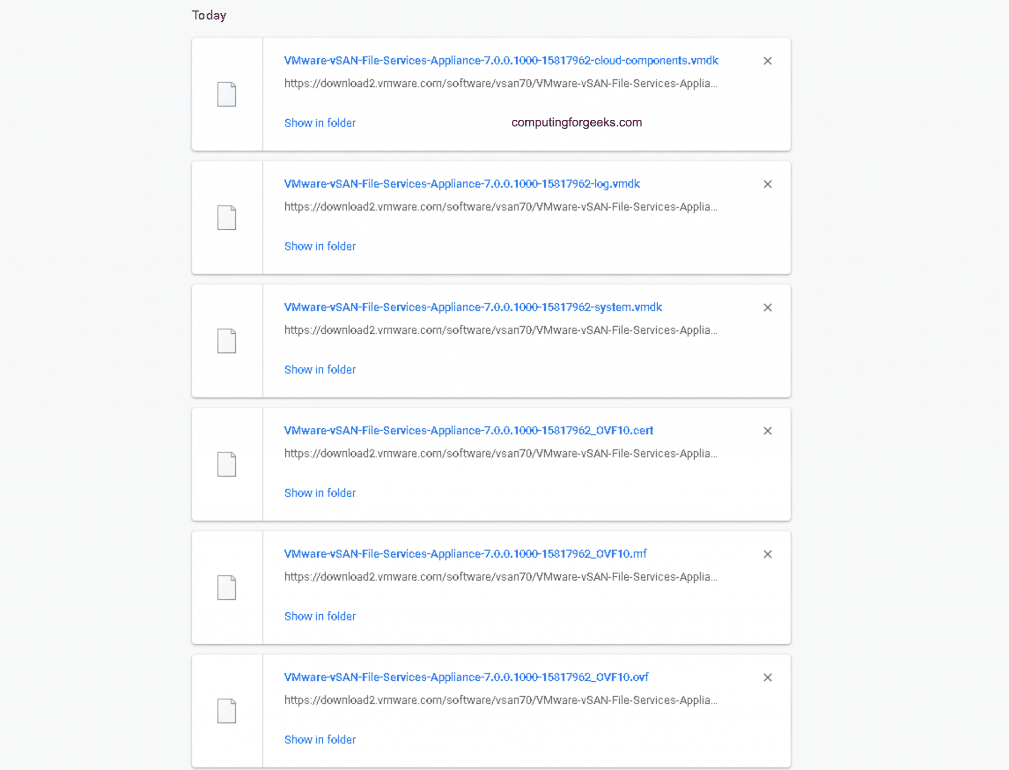
Task: Click file icon beside log.vmdk download
Action: coord(227,217)
